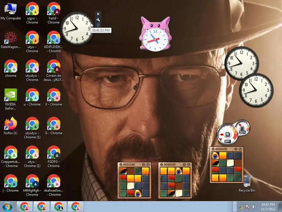Viewport: 282px width, 212px height.
Task: Click the 'u - Chrome' desktop icon
Action: tap(32, 97)
